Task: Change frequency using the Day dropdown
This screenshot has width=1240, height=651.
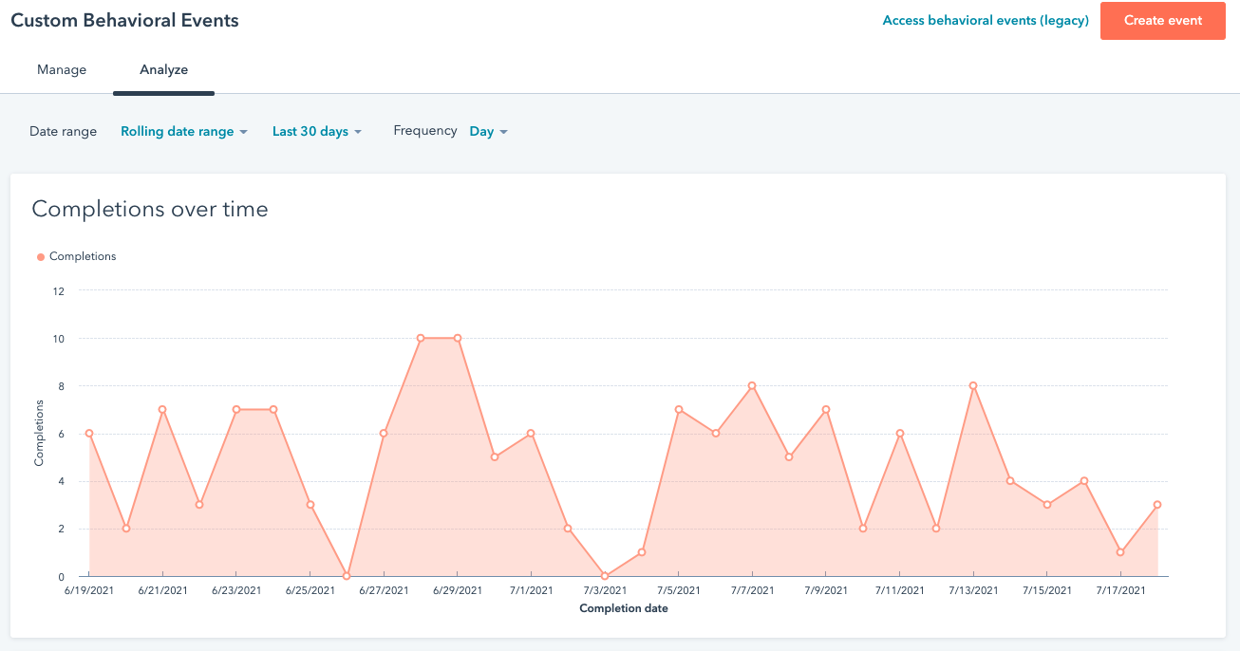Action: click(x=487, y=131)
